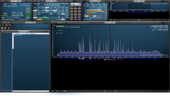This screenshot has height=96, width=170.
Task: Click ADD VRX button
Action: point(28,9)
